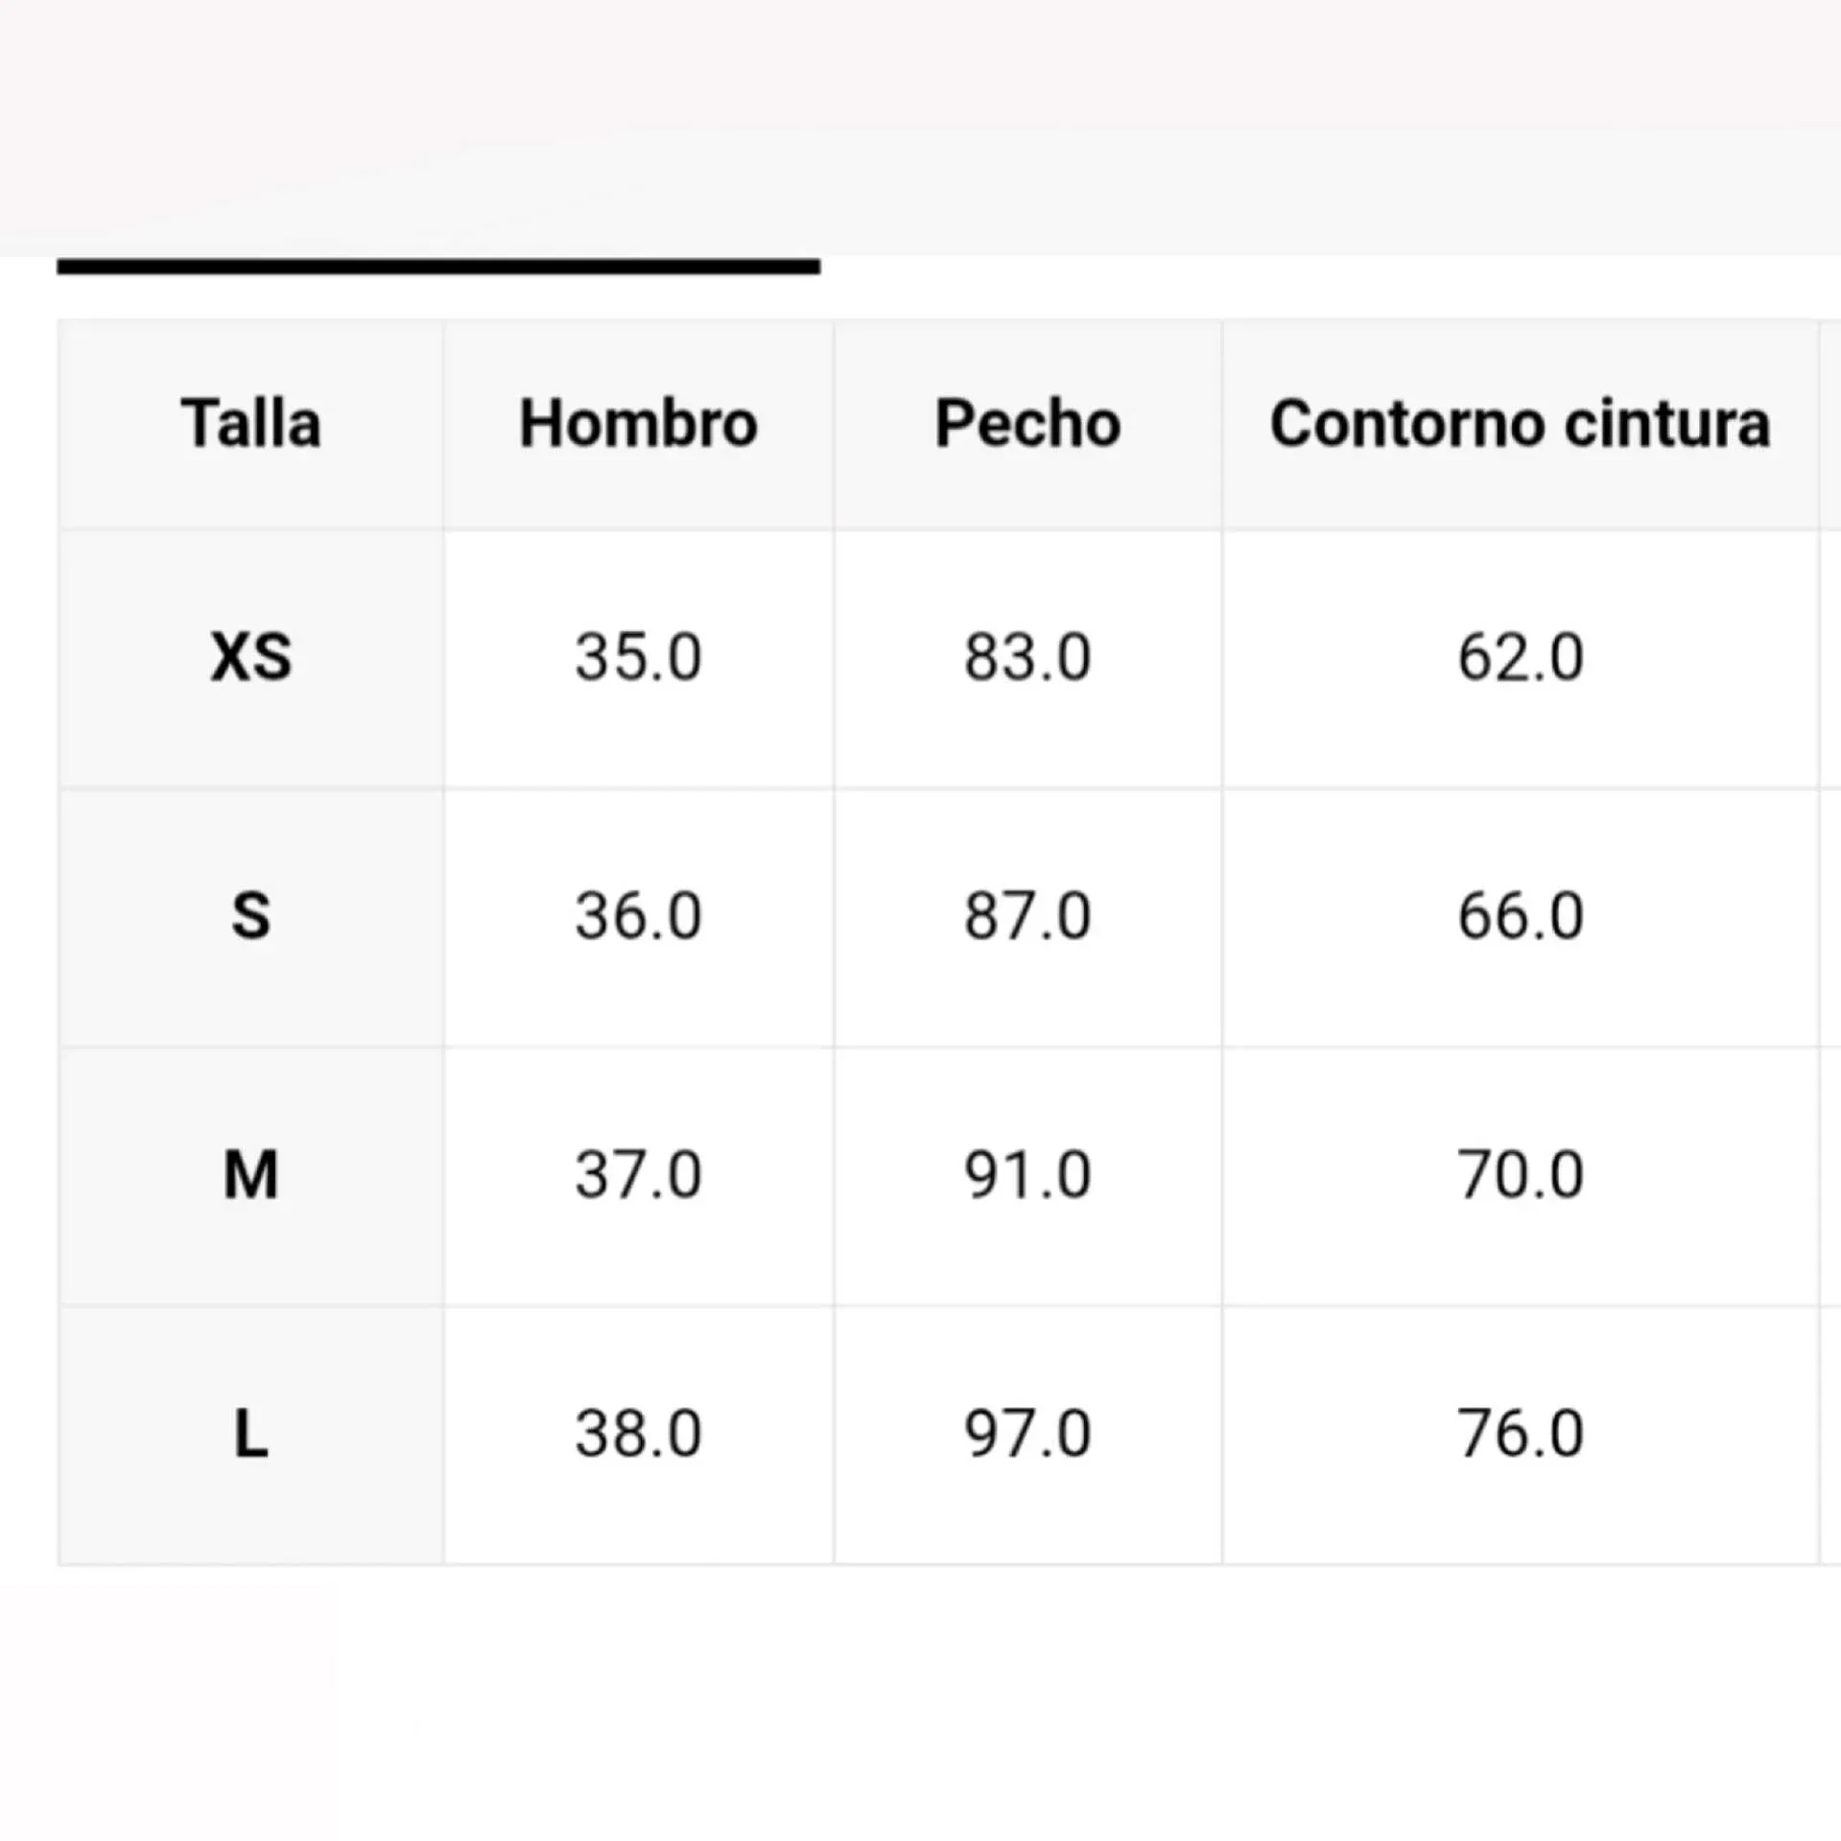
Task: Click the 37.0 Hombro cell for M
Action: [x=638, y=1175]
